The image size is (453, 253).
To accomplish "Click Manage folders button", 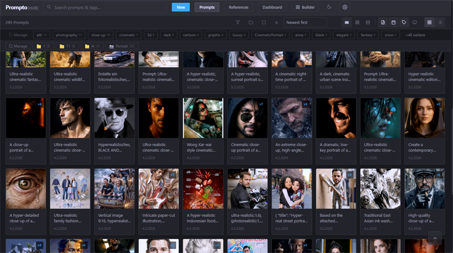I will (x=18, y=46).
